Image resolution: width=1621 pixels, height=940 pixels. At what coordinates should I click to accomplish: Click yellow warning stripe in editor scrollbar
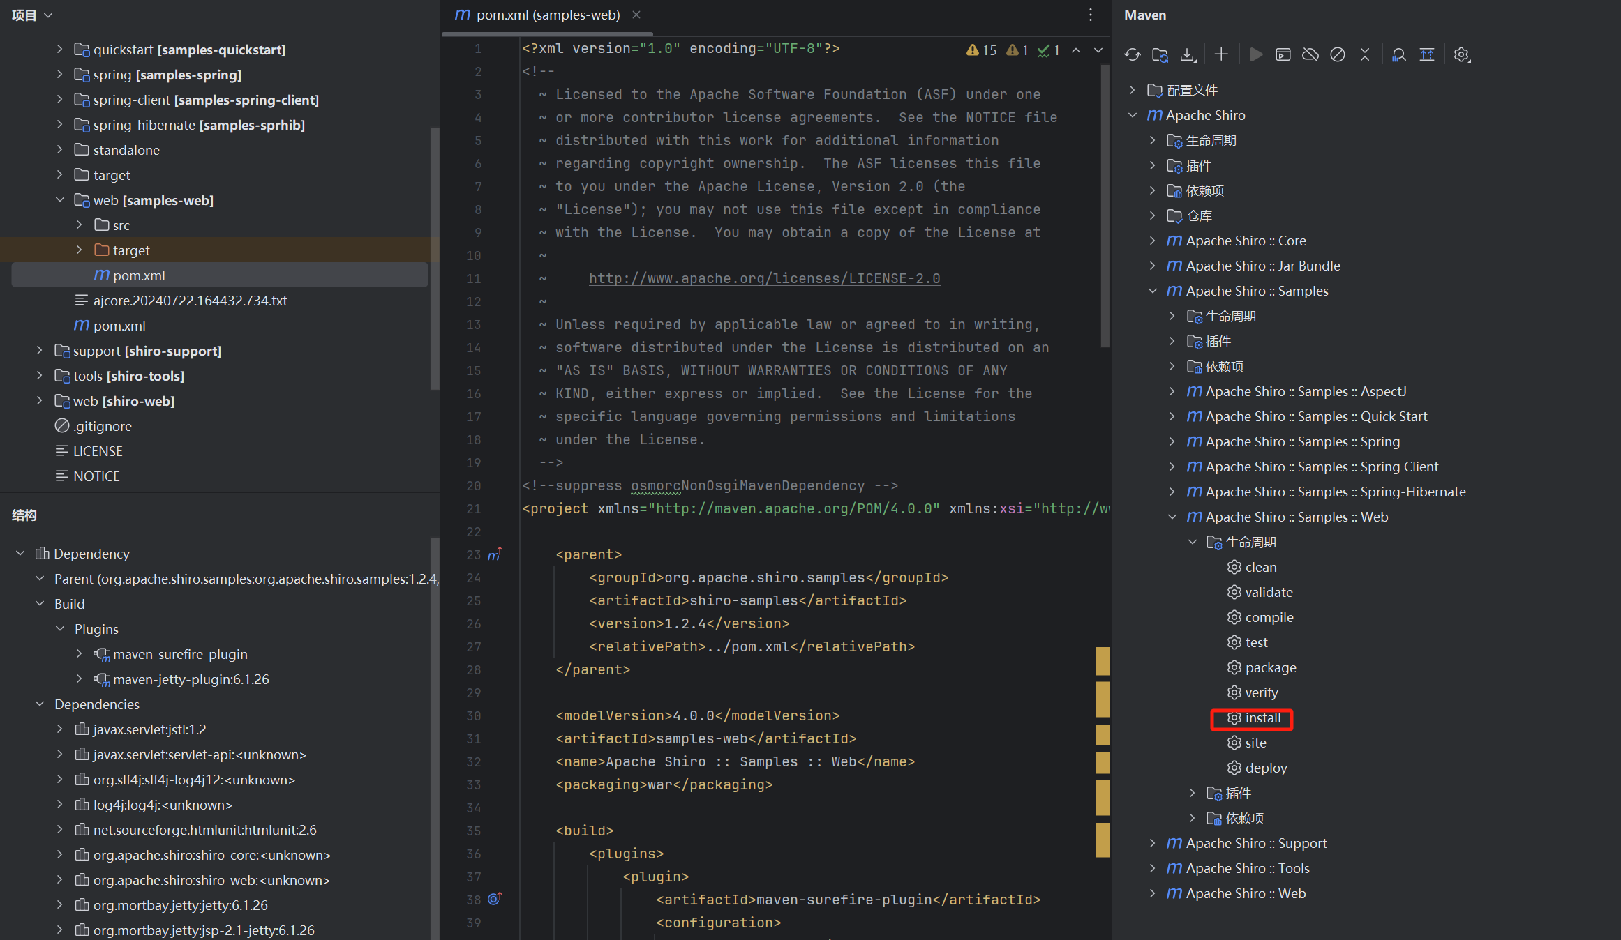click(1103, 661)
